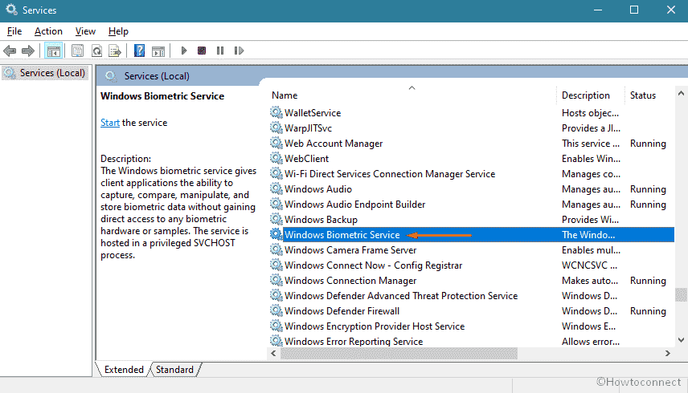
Task: Click the Restart Service toolbar icon
Action: (x=239, y=51)
